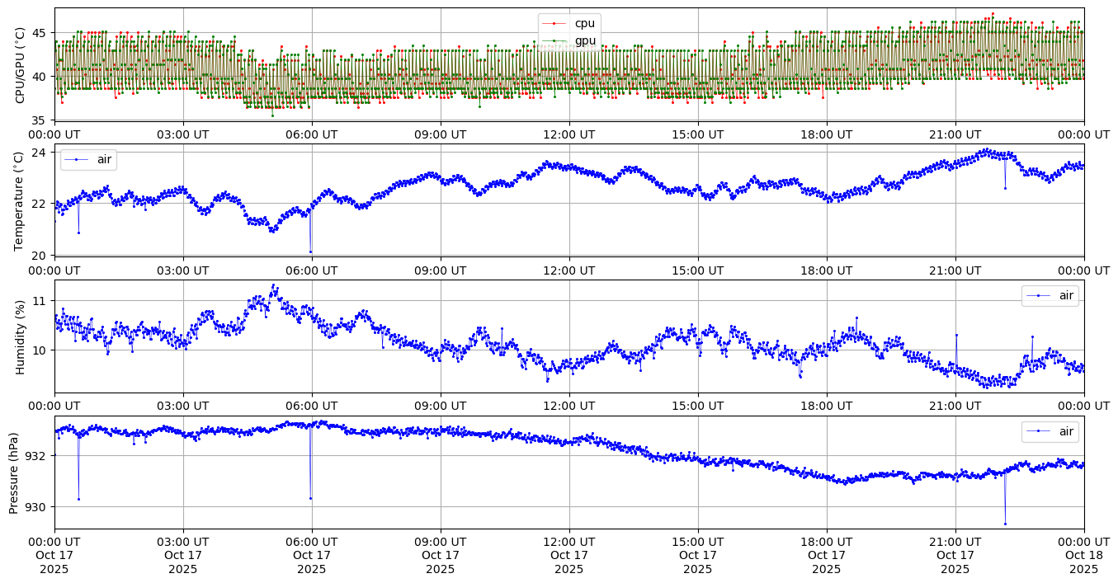Click the 18:00 UT tick under the Humidity plot

click(826, 406)
